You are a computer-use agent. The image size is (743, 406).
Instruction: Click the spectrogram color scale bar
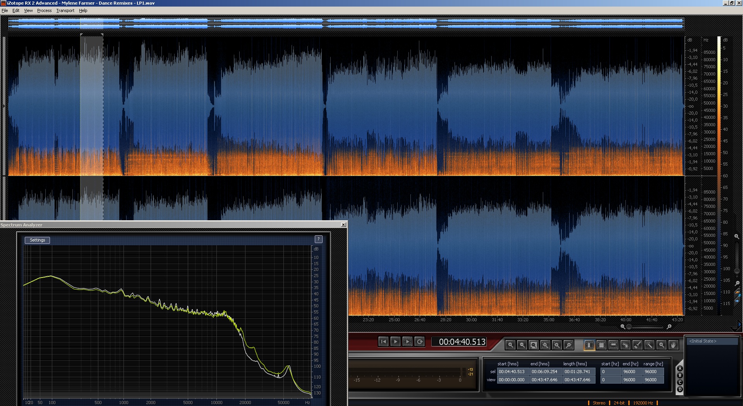[719, 176]
